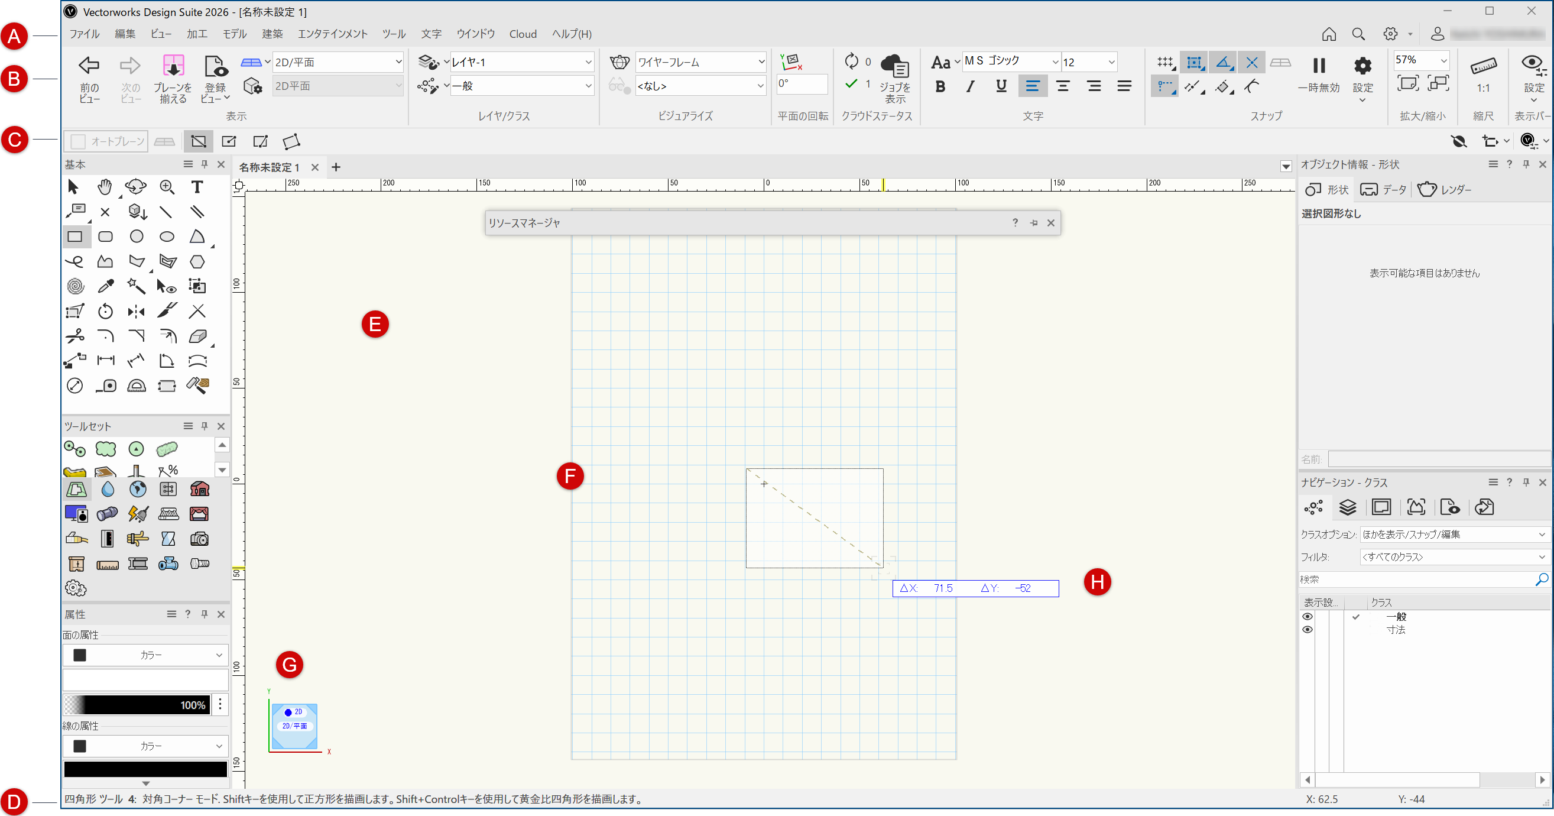
Task: Open the cloud jobs display icon
Action: click(x=895, y=66)
